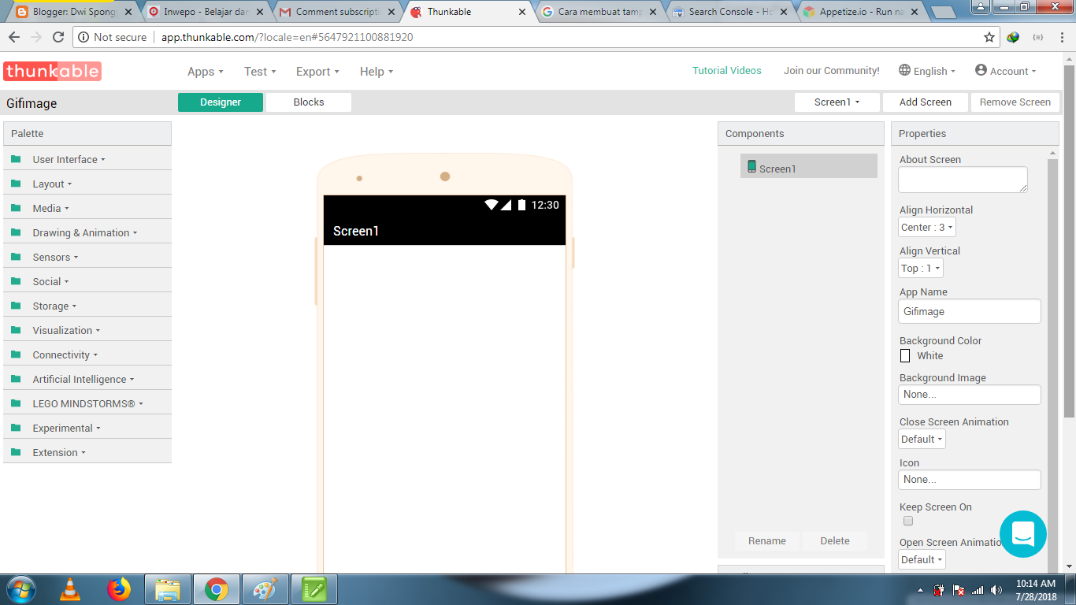Click the Account person icon

tap(981, 70)
